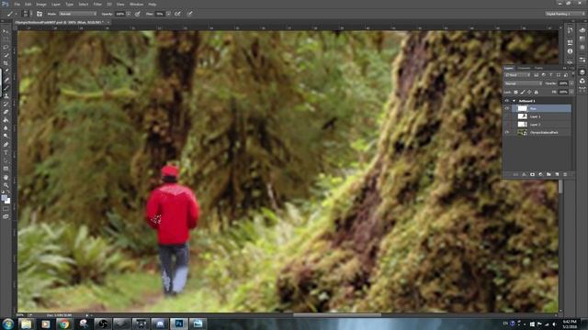588x330 pixels.
Task: Select the History Brush tool
Action: [x=6, y=104]
